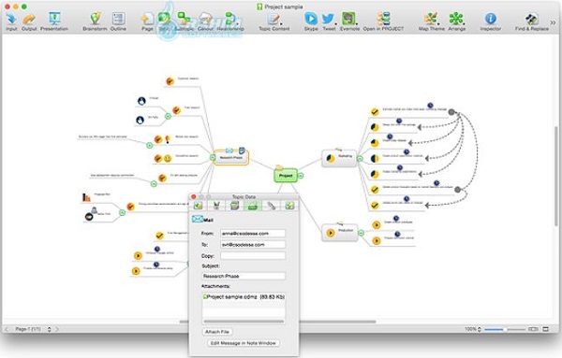Select the second tab in Topic Data
This screenshot has width=562, height=358.
pyautogui.click(x=216, y=206)
